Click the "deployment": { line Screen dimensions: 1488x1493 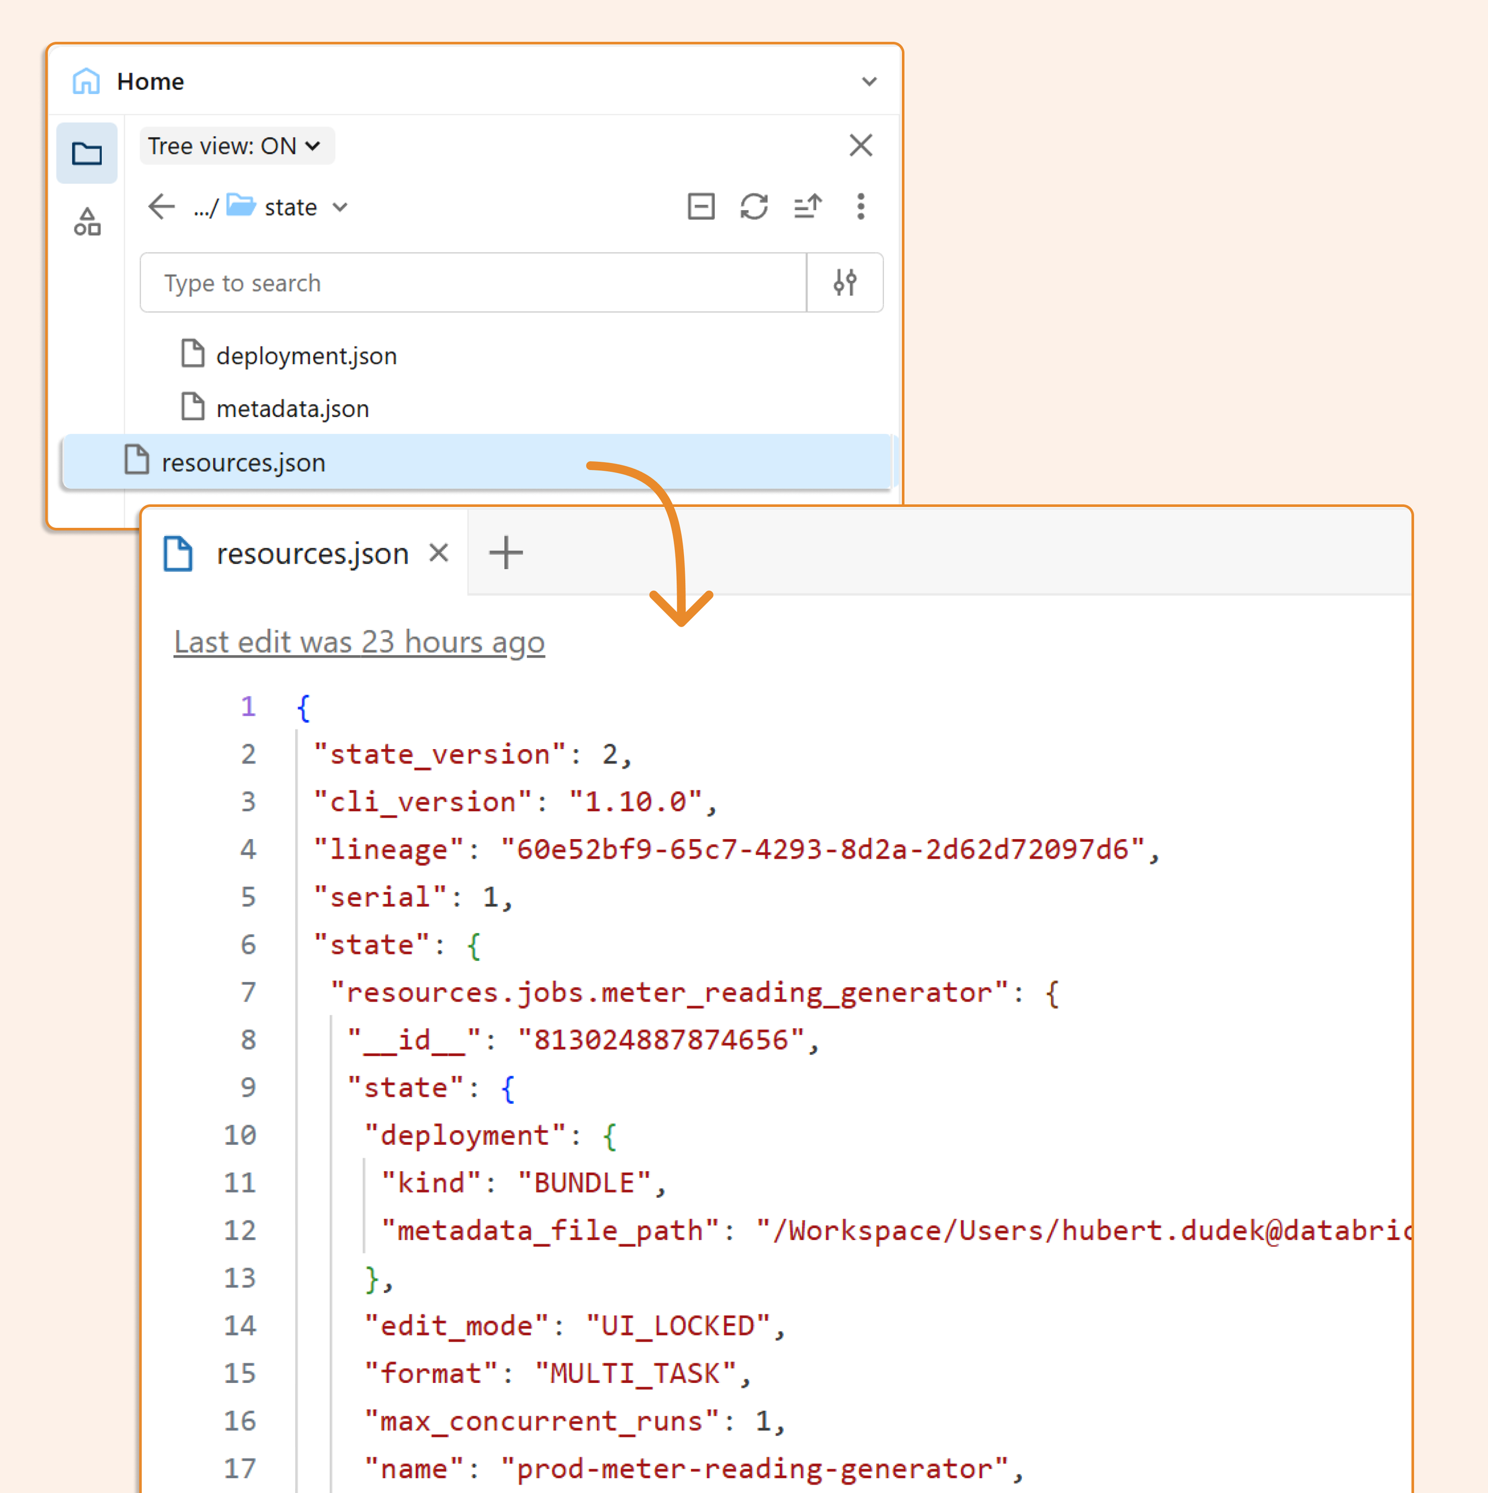(x=491, y=1135)
